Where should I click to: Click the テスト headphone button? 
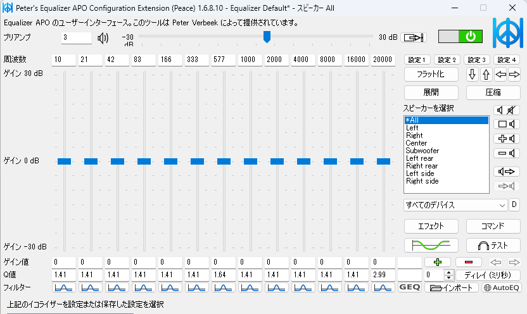[x=493, y=246]
